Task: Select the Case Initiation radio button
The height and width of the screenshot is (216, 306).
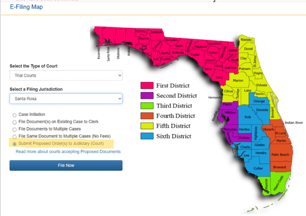Action: [x=14, y=115]
